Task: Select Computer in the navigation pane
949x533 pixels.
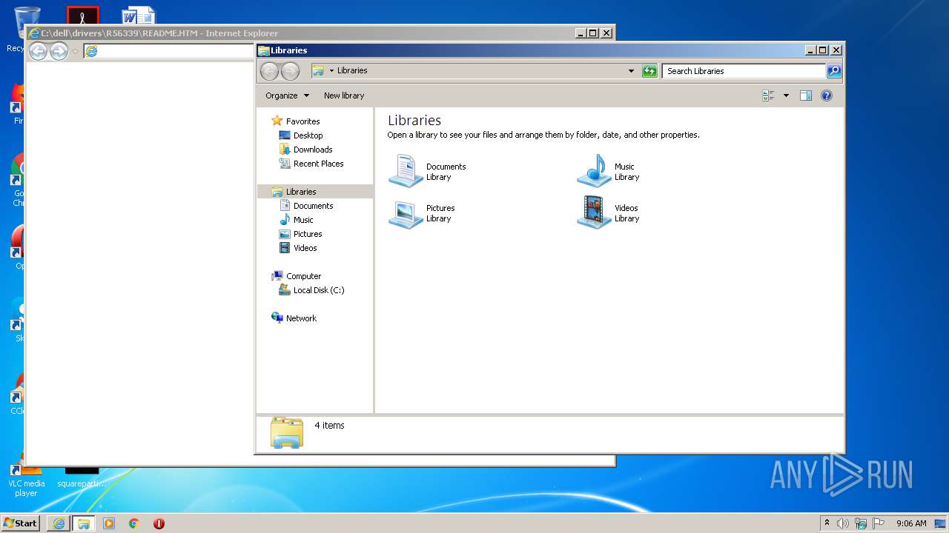Action: point(297,276)
